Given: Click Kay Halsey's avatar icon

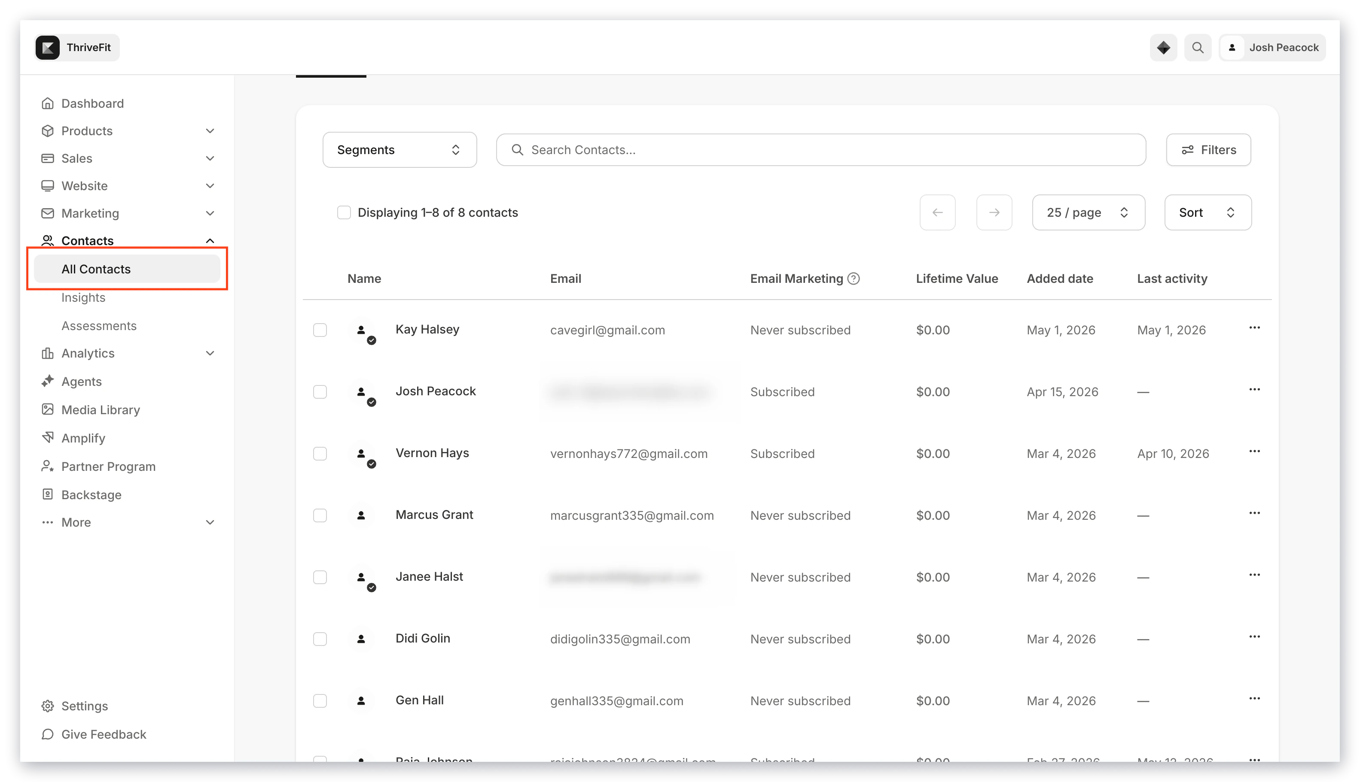Looking at the screenshot, I should (x=361, y=330).
